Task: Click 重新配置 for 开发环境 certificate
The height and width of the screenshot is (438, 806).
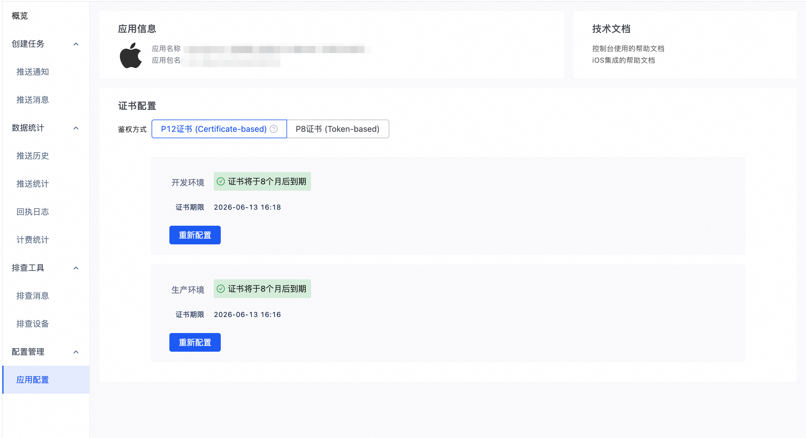Action: [195, 235]
